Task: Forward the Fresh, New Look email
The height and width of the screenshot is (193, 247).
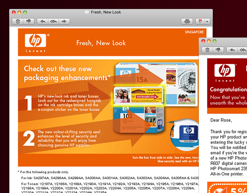Action: tap(64, 21)
